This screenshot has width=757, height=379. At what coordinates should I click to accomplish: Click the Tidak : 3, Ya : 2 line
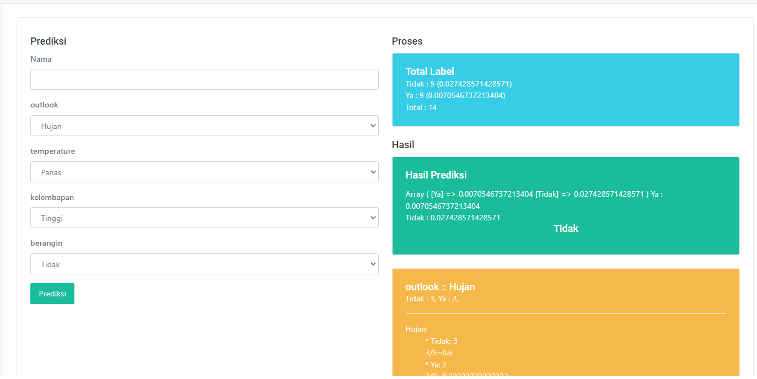pyautogui.click(x=431, y=299)
